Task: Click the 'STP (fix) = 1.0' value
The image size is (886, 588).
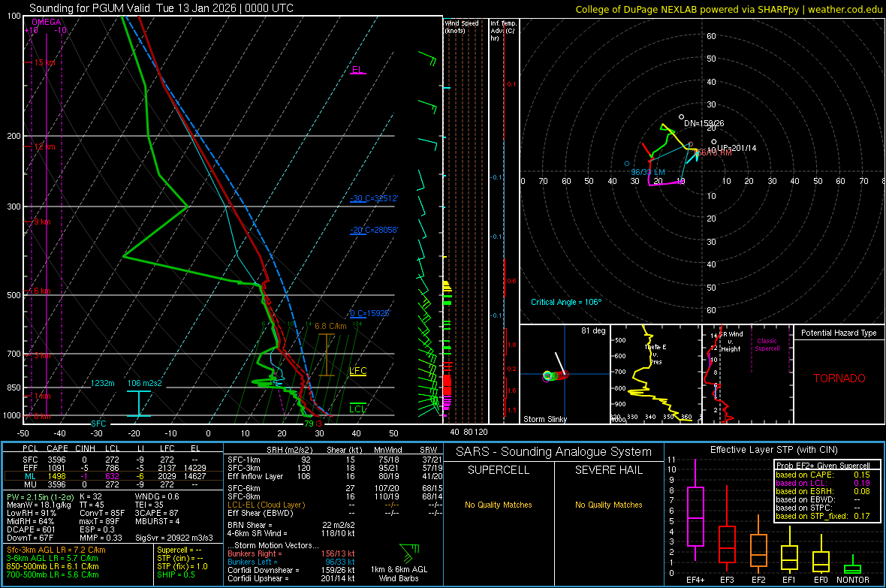Action: pos(182,566)
